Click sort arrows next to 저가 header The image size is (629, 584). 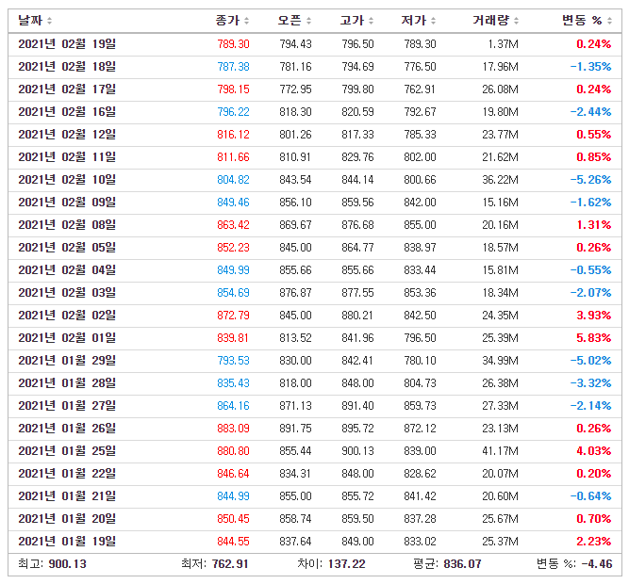pos(433,21)
